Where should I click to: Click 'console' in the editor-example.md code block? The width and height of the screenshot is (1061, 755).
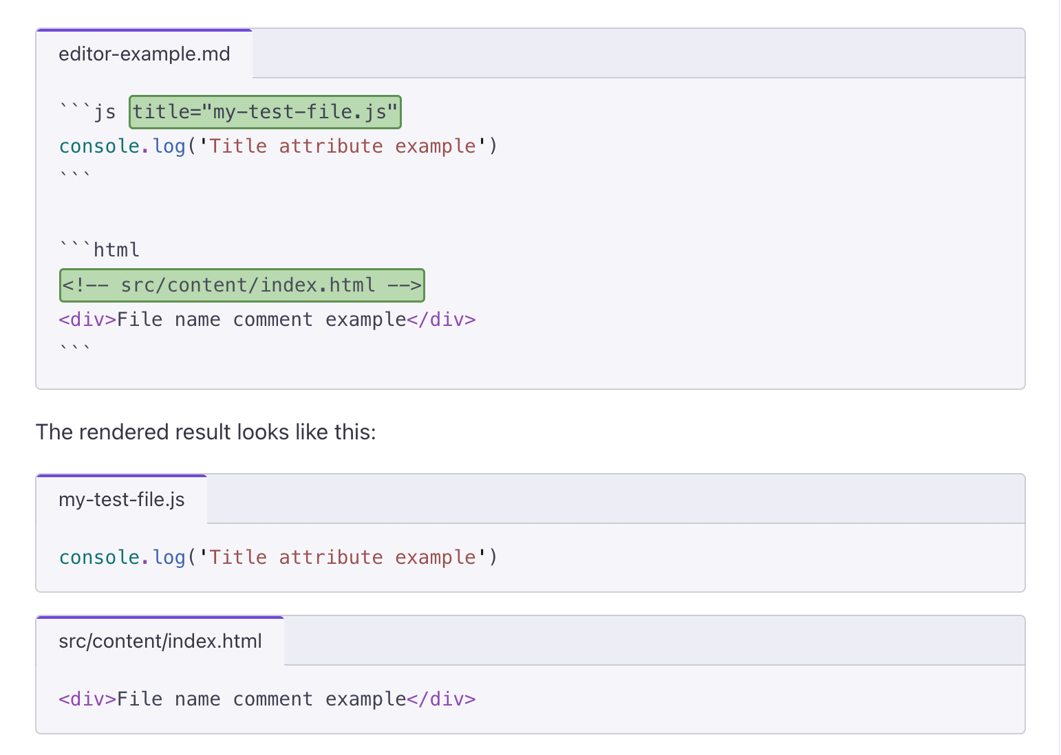pos(99,146)
